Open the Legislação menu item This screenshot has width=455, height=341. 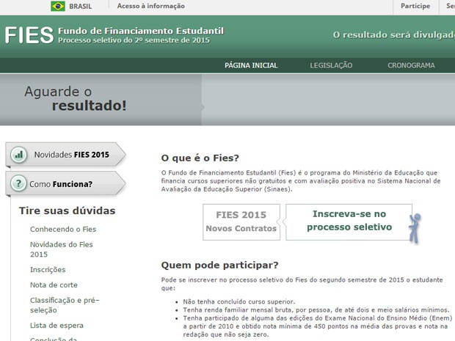331,65
